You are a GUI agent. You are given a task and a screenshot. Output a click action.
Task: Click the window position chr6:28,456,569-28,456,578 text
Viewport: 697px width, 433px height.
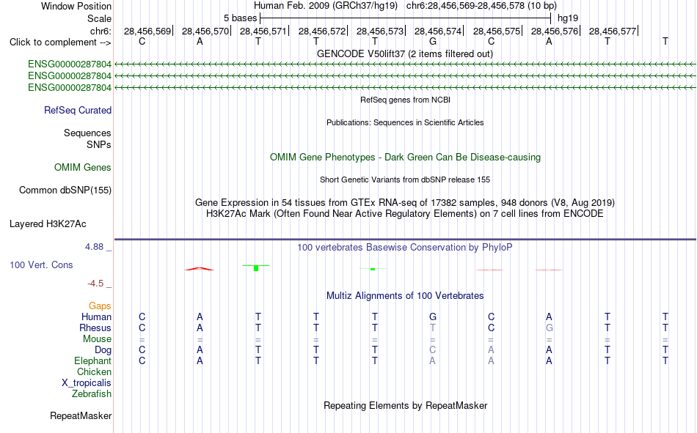(481, 6)
